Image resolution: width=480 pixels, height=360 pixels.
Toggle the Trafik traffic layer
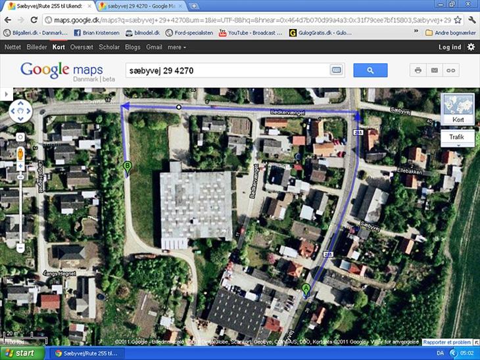458,137
